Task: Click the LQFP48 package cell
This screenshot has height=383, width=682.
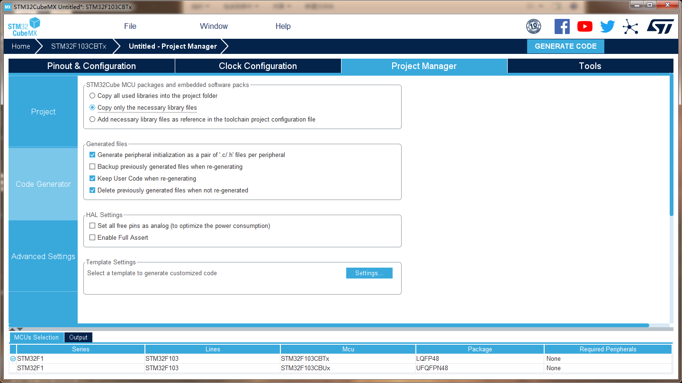Action: coord(480,359)
